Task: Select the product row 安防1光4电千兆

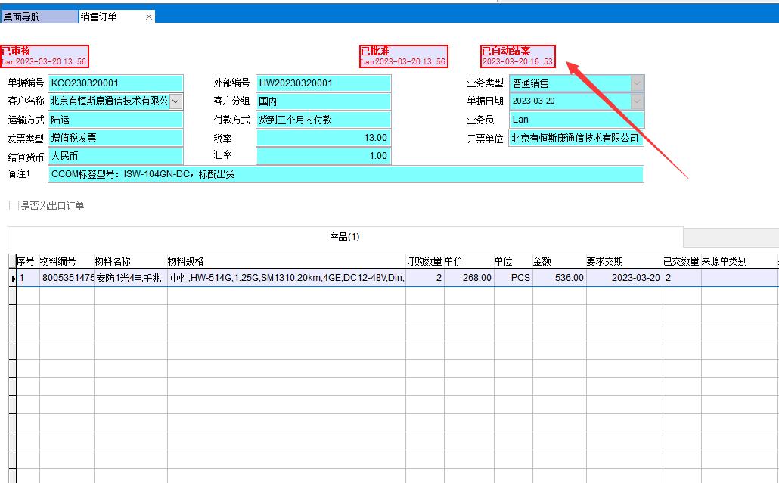Action: coord(129,277)
